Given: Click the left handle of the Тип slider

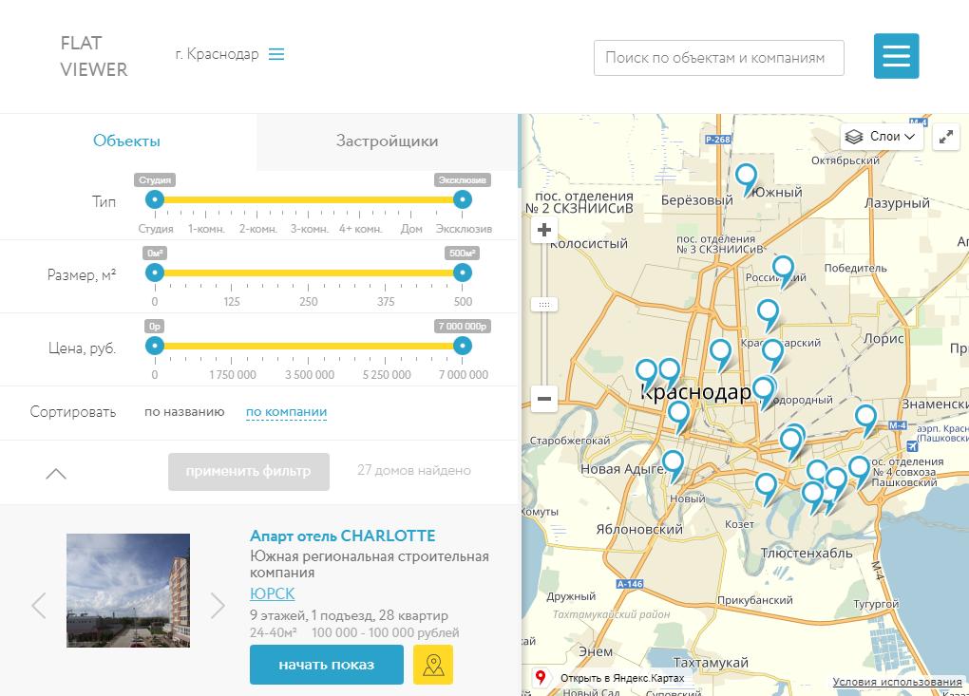Looking at the screenshot, I should tap(155, 199).
